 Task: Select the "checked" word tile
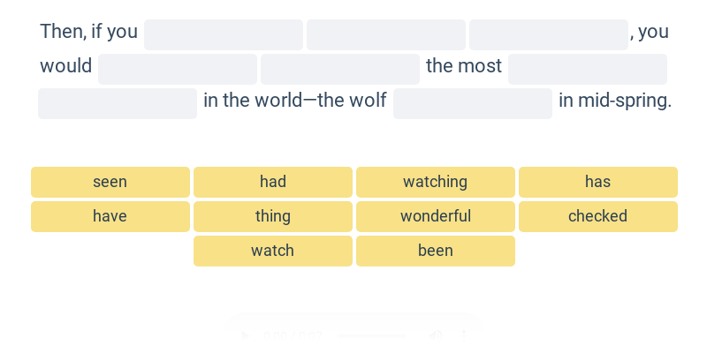tap(598, 216)
